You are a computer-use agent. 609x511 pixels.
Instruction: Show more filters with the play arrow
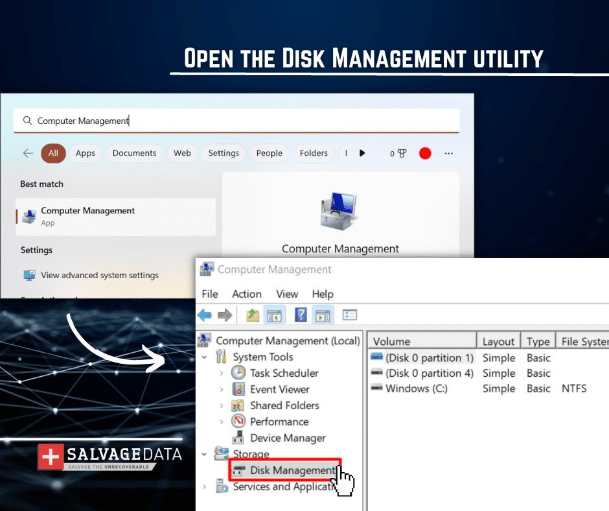click(x=362, y=153)
